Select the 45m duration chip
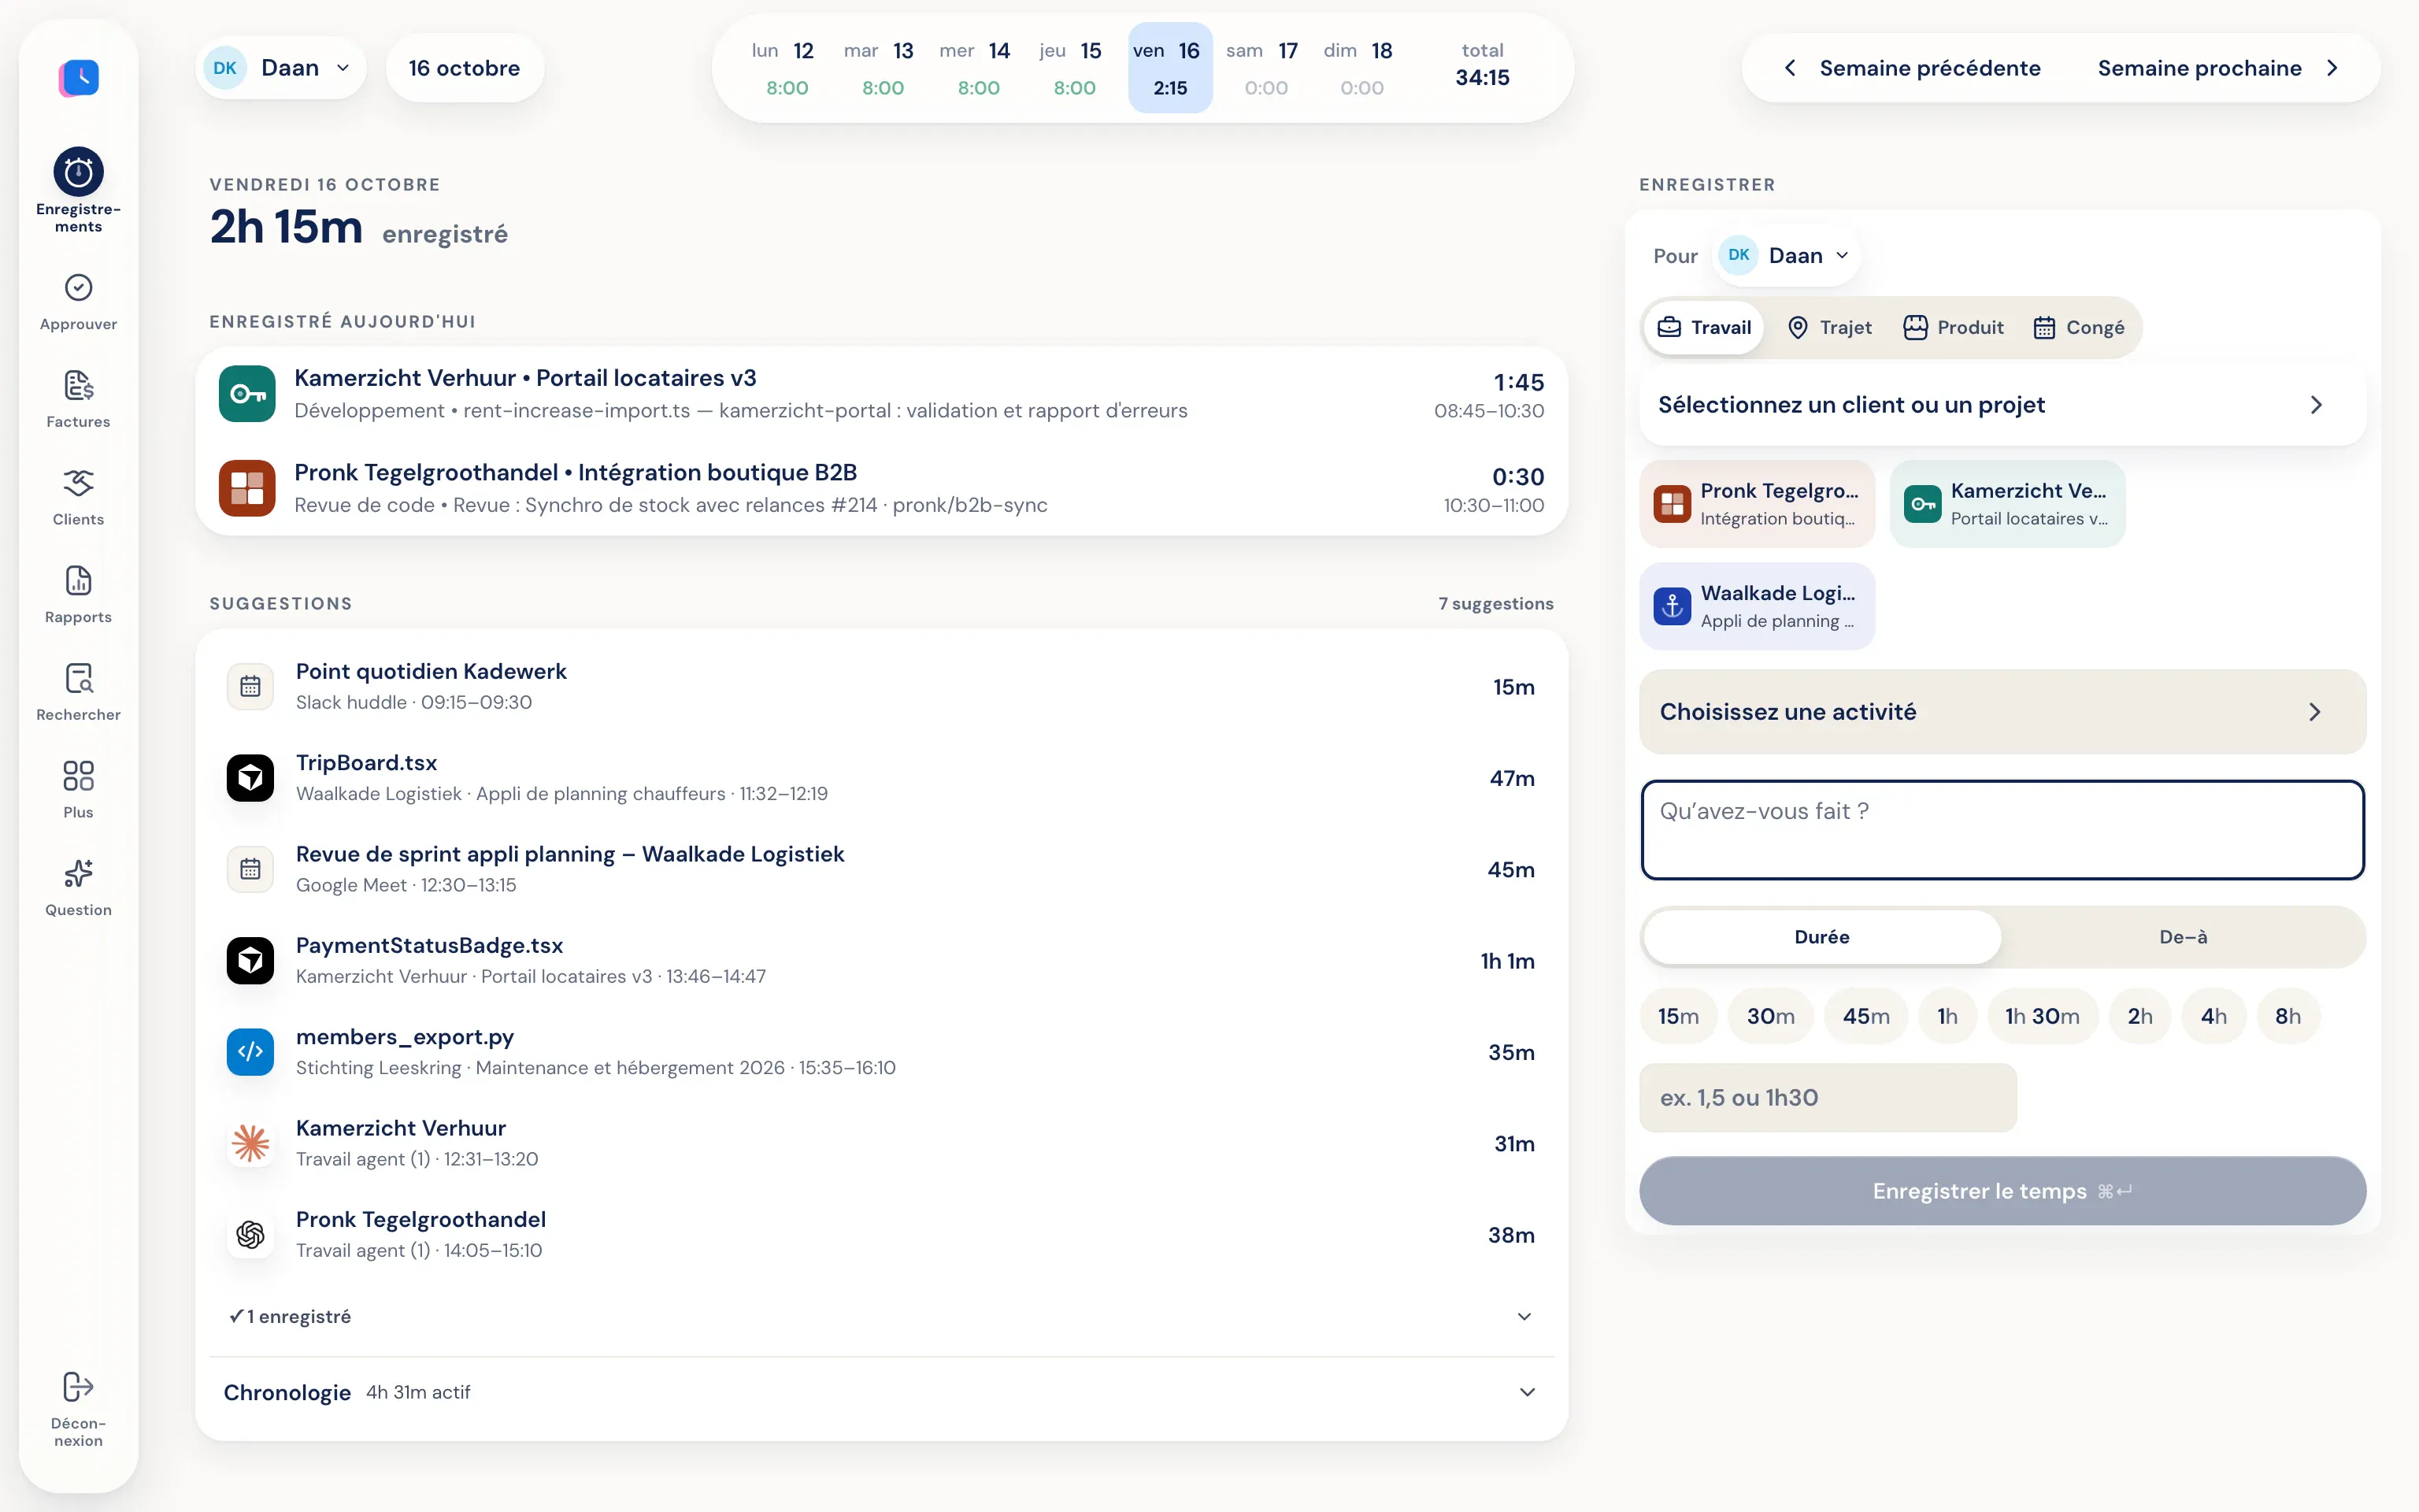The width and height of the screenshot is (2419, 1512). [1866, 1016]
